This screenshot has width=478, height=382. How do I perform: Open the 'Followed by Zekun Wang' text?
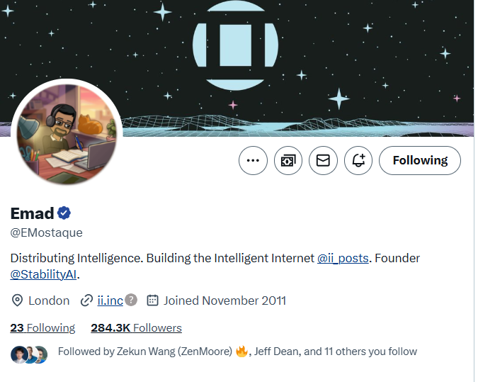coord(144,352)
